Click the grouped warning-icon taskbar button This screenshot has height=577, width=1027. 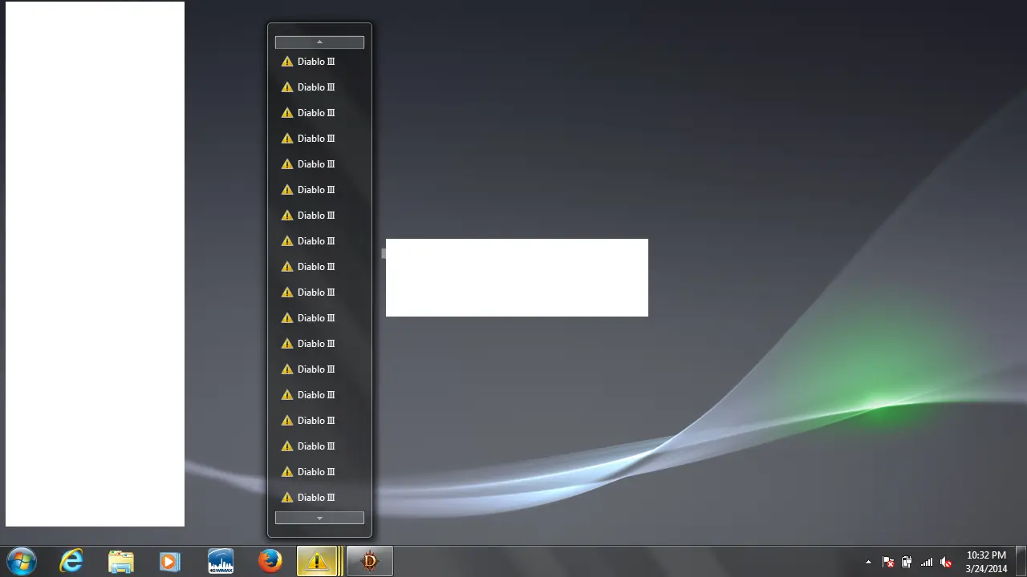tap(319, 561)
